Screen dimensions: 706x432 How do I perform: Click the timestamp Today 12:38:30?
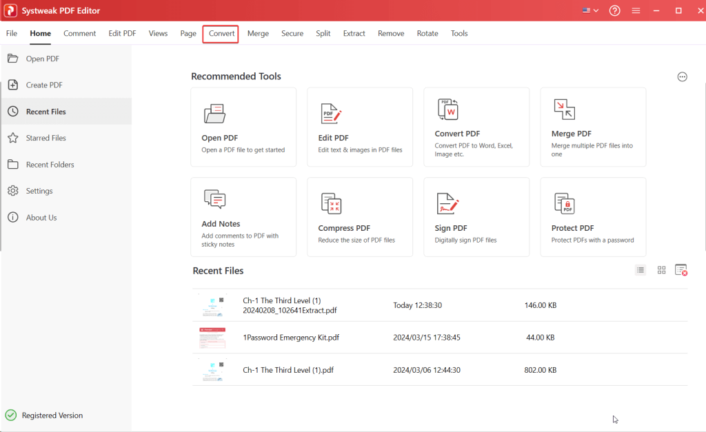417,305
